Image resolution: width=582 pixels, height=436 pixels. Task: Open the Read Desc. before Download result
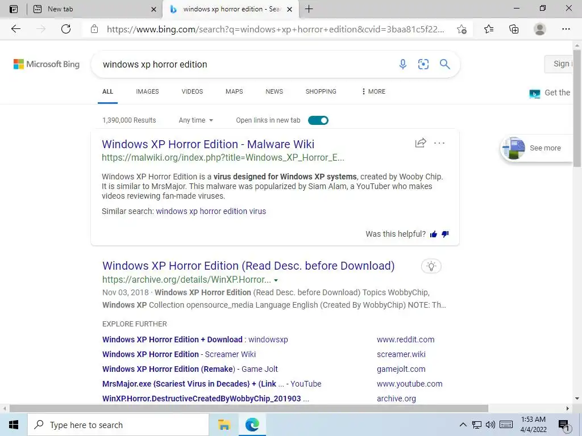248,266
